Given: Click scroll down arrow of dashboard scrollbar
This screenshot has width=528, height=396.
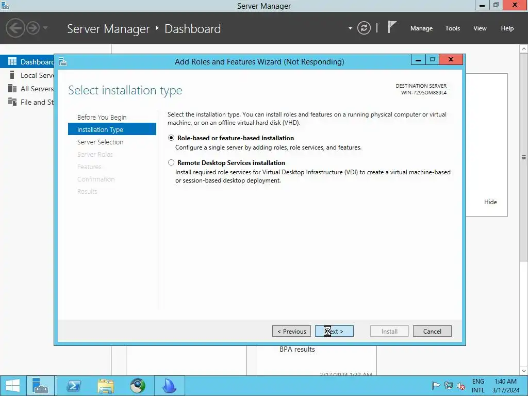Looking at the screenshot, I should (524, 371).
